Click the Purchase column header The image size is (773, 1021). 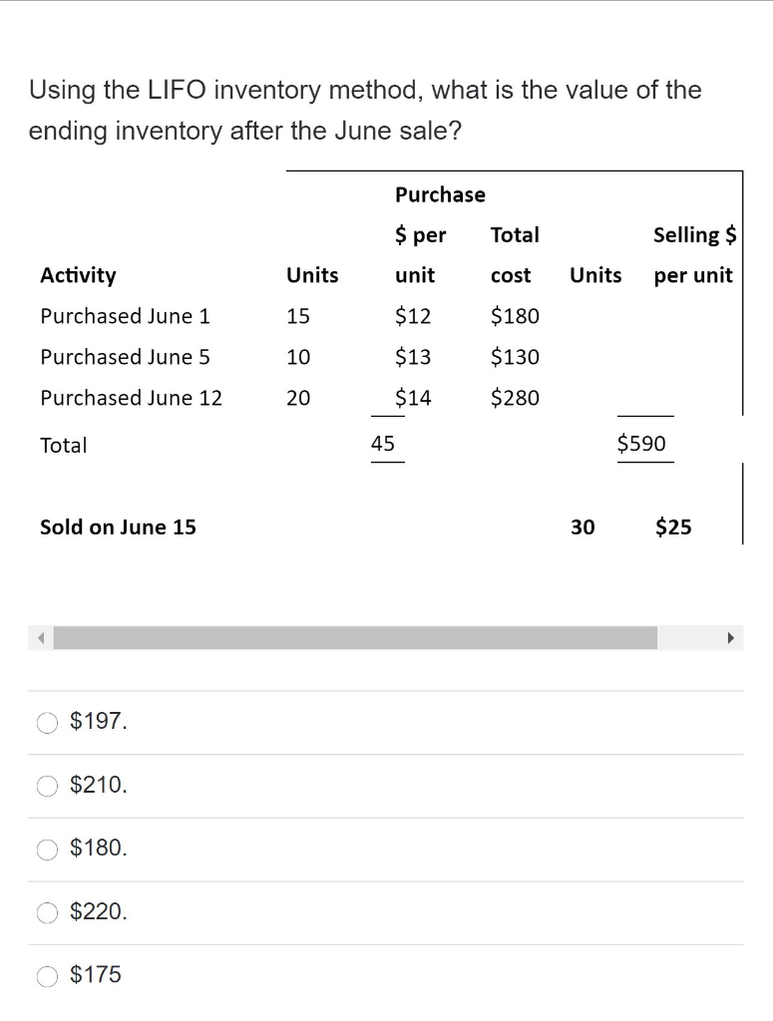(440, 194)
